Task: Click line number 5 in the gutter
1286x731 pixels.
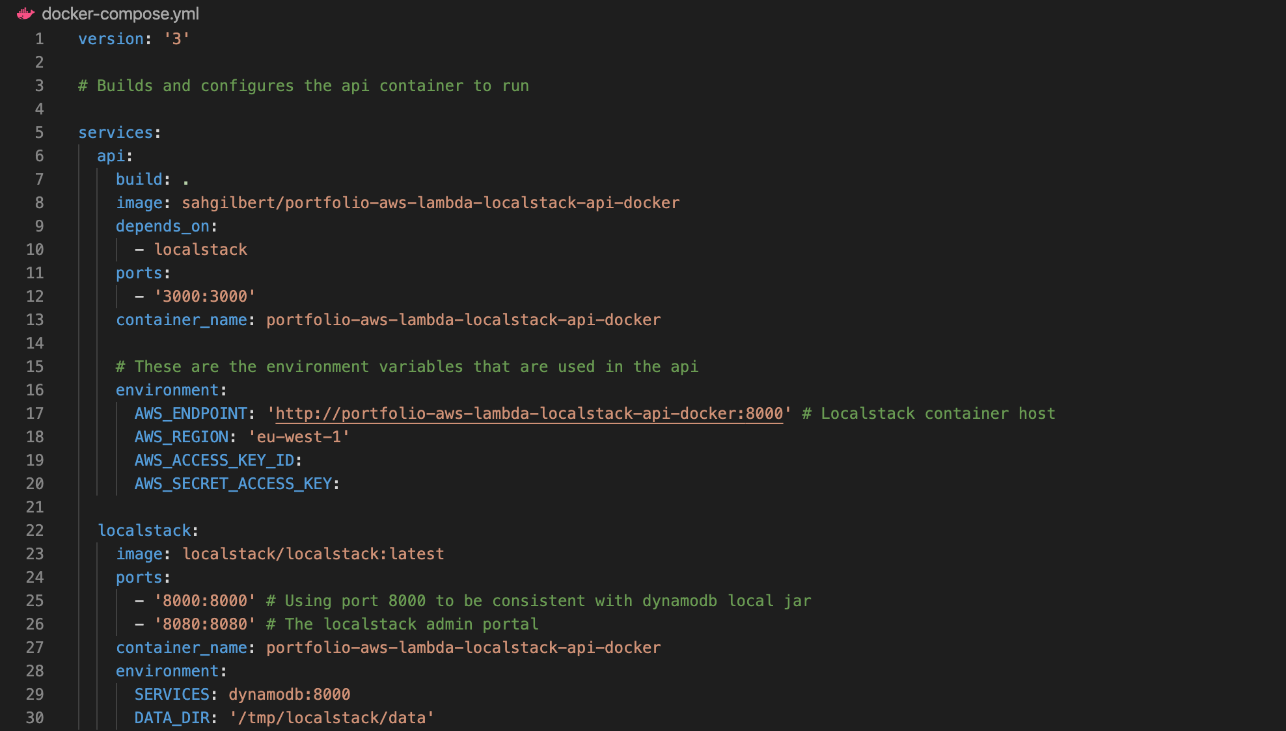Action: 39,133
